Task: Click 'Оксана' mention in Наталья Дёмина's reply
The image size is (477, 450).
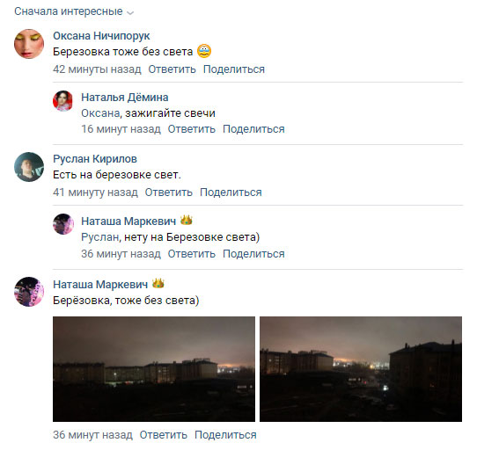Action: coord(100,113)
